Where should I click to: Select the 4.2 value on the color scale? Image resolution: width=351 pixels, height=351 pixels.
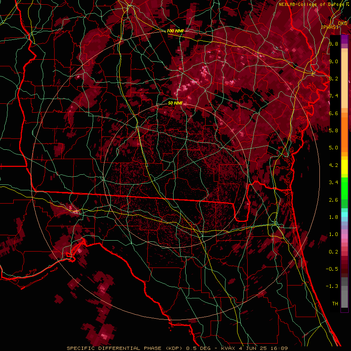(x=333, y=165)
